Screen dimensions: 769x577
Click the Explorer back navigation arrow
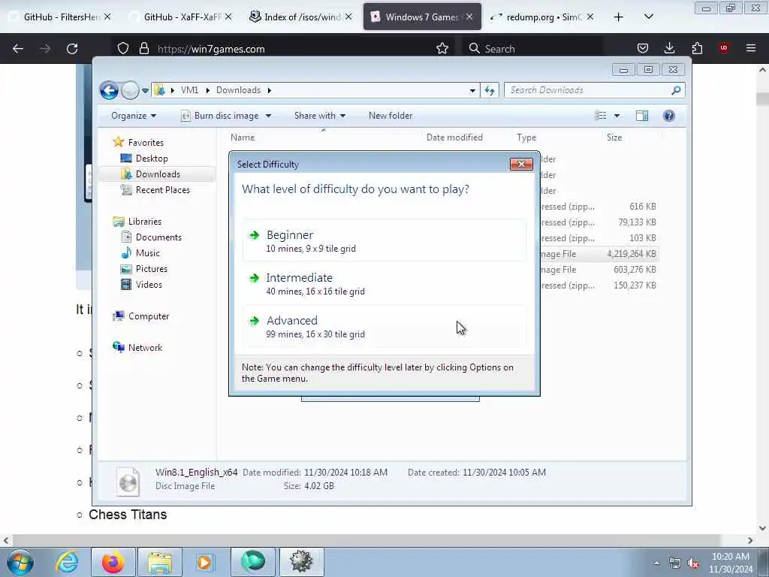click(x=109, y=90)
